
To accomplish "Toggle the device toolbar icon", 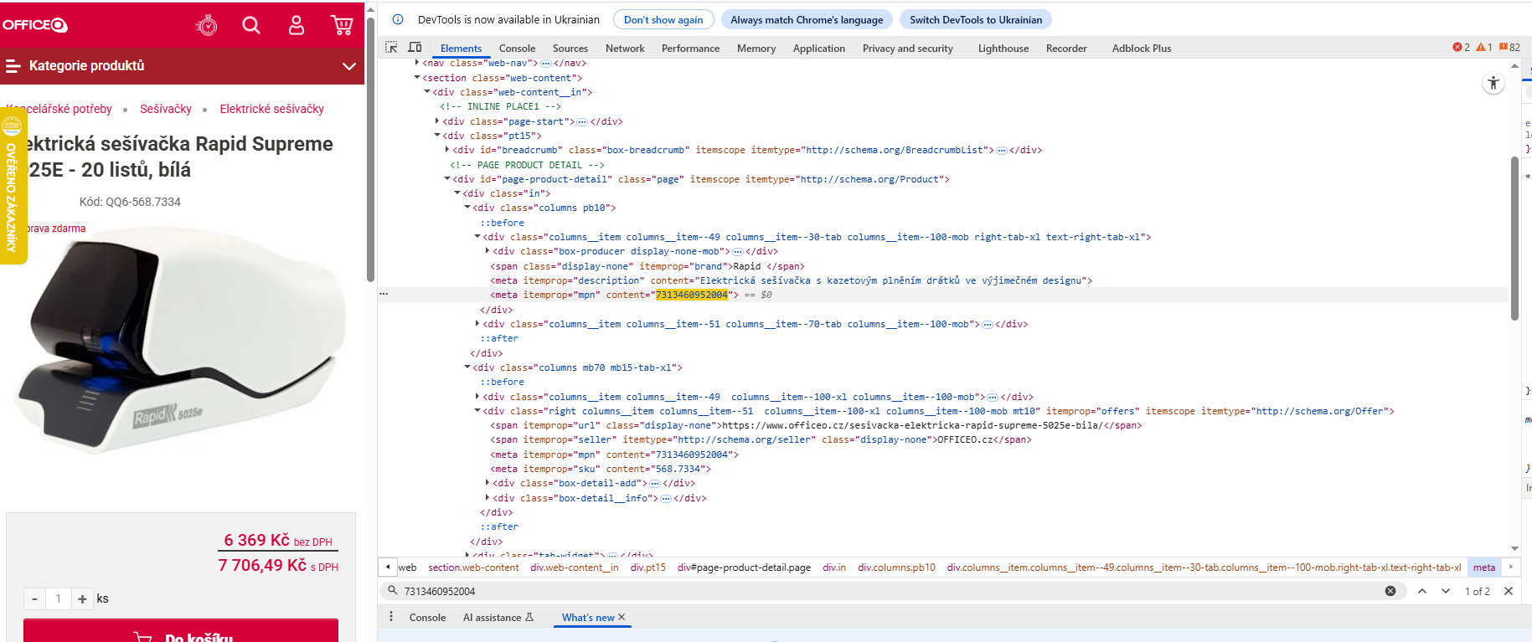I will [415, 48].
